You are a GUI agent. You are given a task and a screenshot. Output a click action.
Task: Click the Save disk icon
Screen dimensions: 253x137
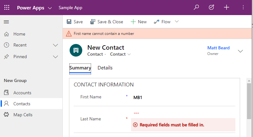click(x=69, y=22)
